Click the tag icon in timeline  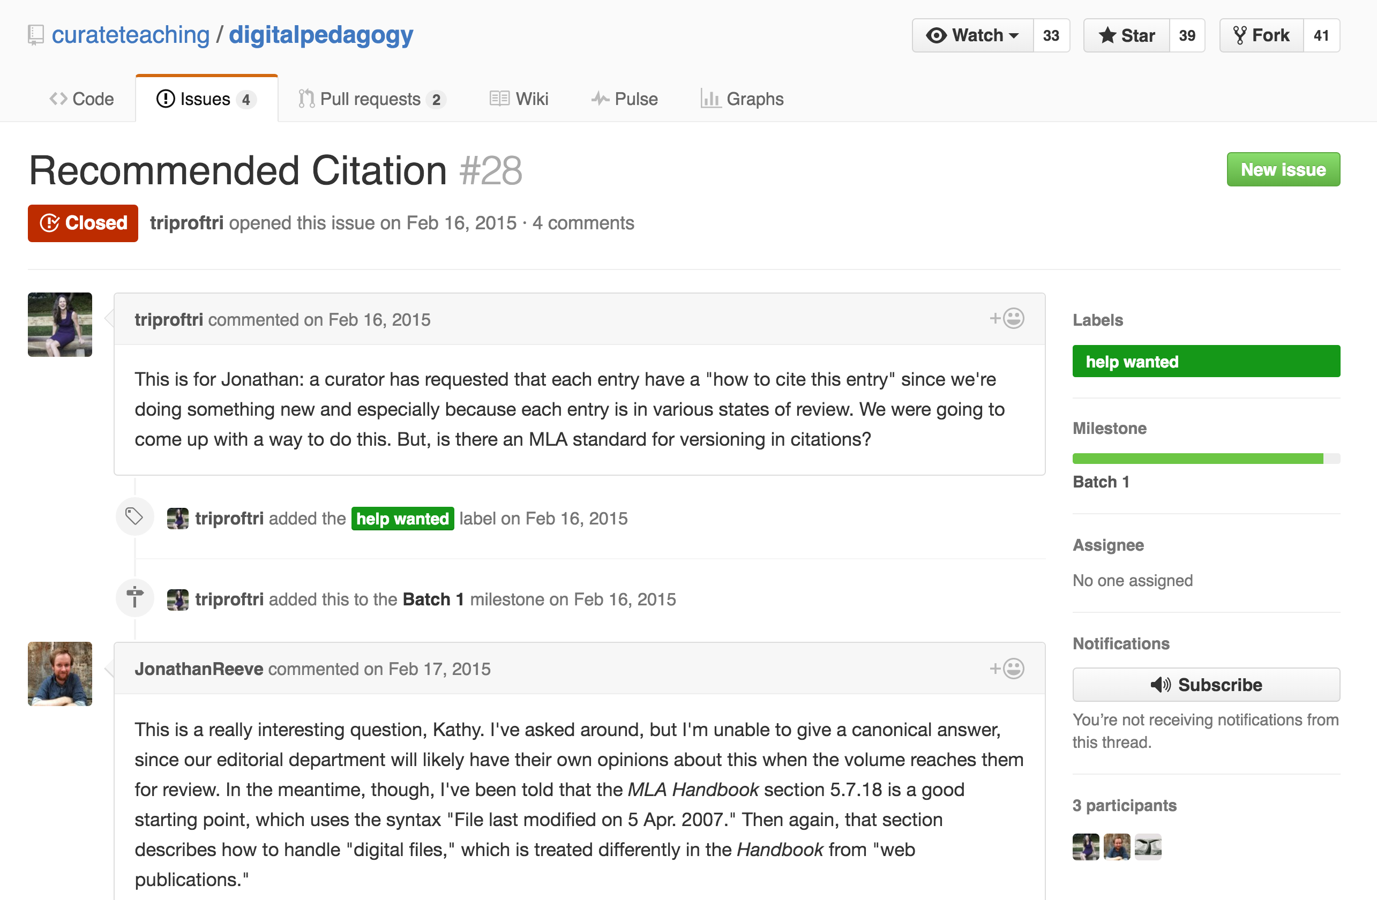(x=134, y=516)
